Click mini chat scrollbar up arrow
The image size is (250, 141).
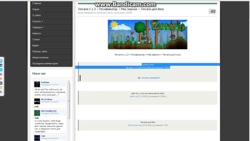[69, 81]
